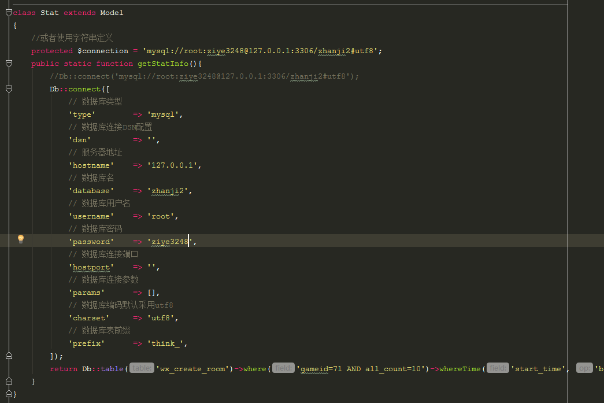Click fold end marker beside array closing bracket
This screenshot has width=604, height=403.
point(8,356)
